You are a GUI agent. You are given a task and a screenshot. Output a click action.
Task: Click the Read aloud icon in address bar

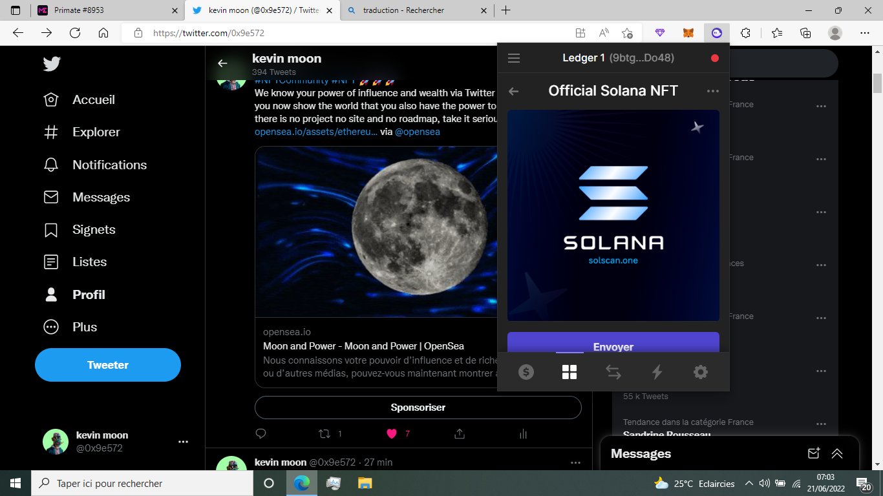click(x=604, y=33)
